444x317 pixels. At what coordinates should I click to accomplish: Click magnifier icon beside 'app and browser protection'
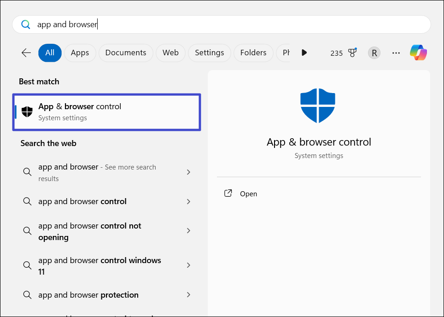tap(27, 295)
